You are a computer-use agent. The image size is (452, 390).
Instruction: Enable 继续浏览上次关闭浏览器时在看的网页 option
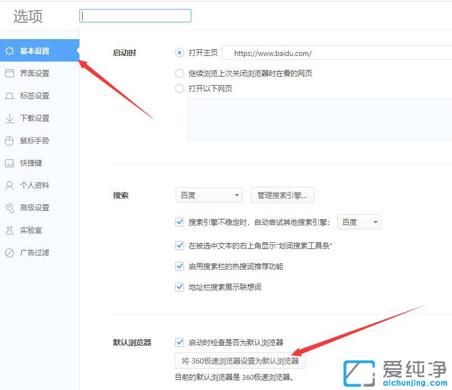180,73
